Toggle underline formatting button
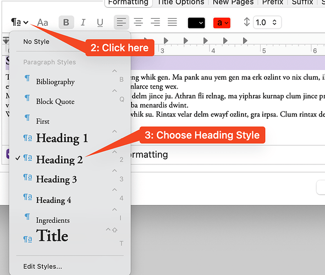325x275 pixels. [100, 23]
